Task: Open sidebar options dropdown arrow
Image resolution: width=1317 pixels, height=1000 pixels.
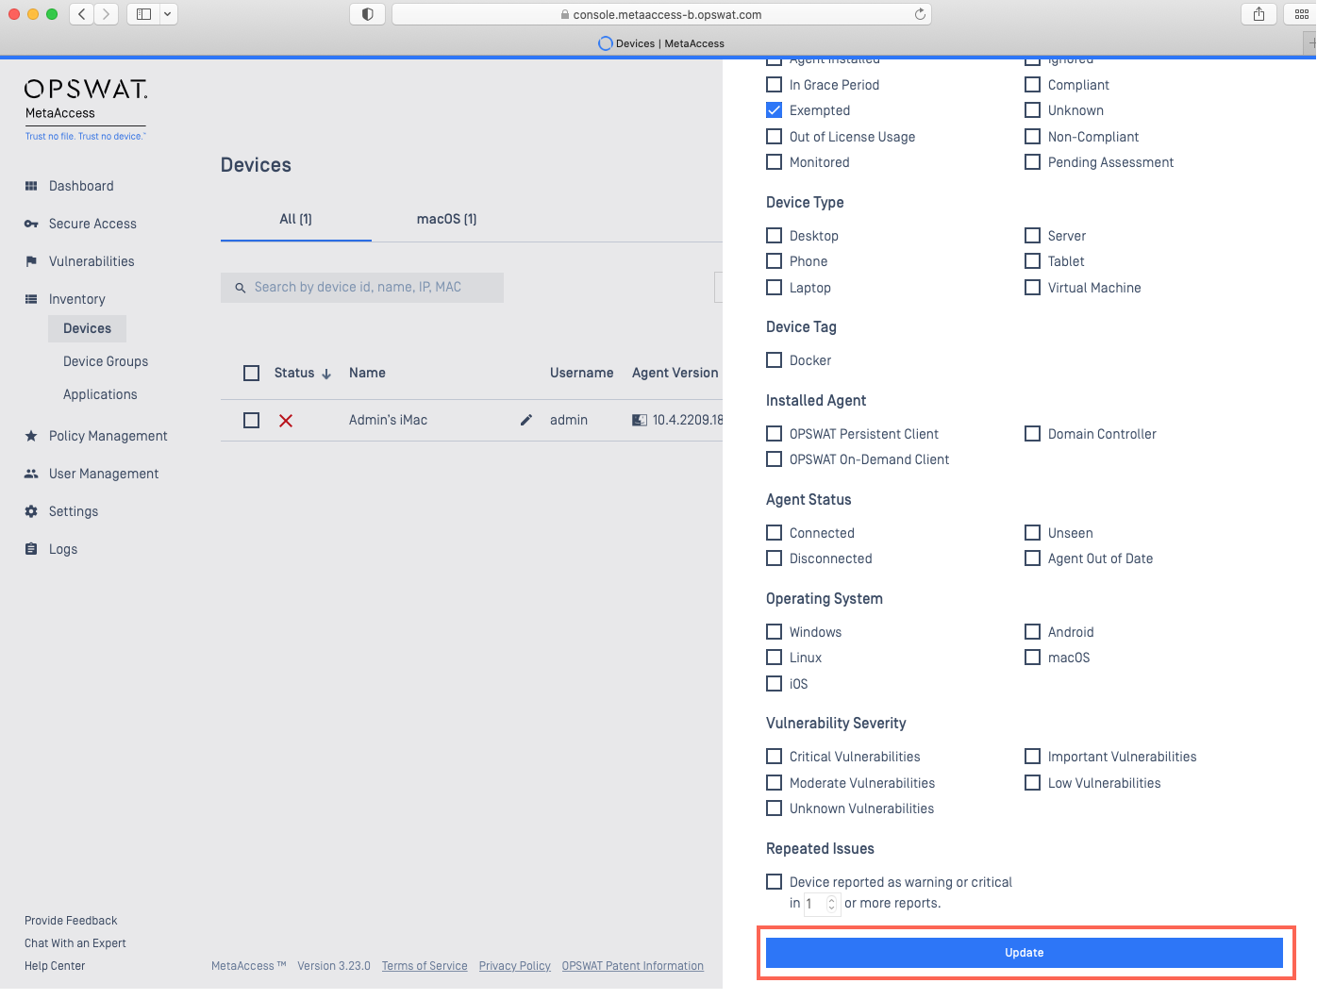Action: tap(168, 14)
